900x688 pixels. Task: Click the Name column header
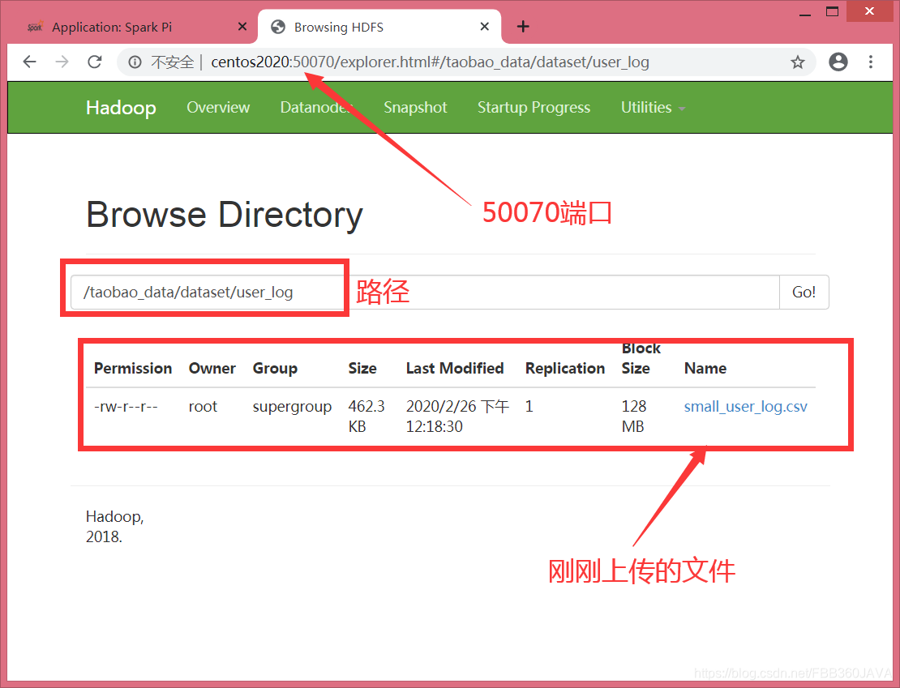(x=705, y=369)
